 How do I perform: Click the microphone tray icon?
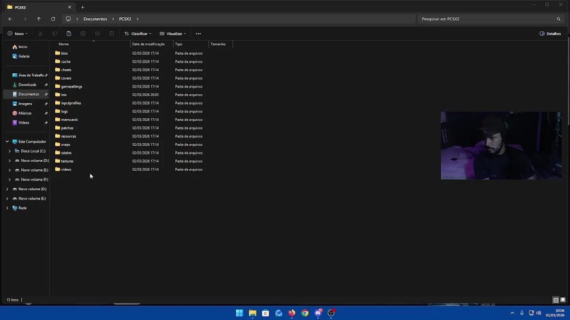[x=522, y=313]
